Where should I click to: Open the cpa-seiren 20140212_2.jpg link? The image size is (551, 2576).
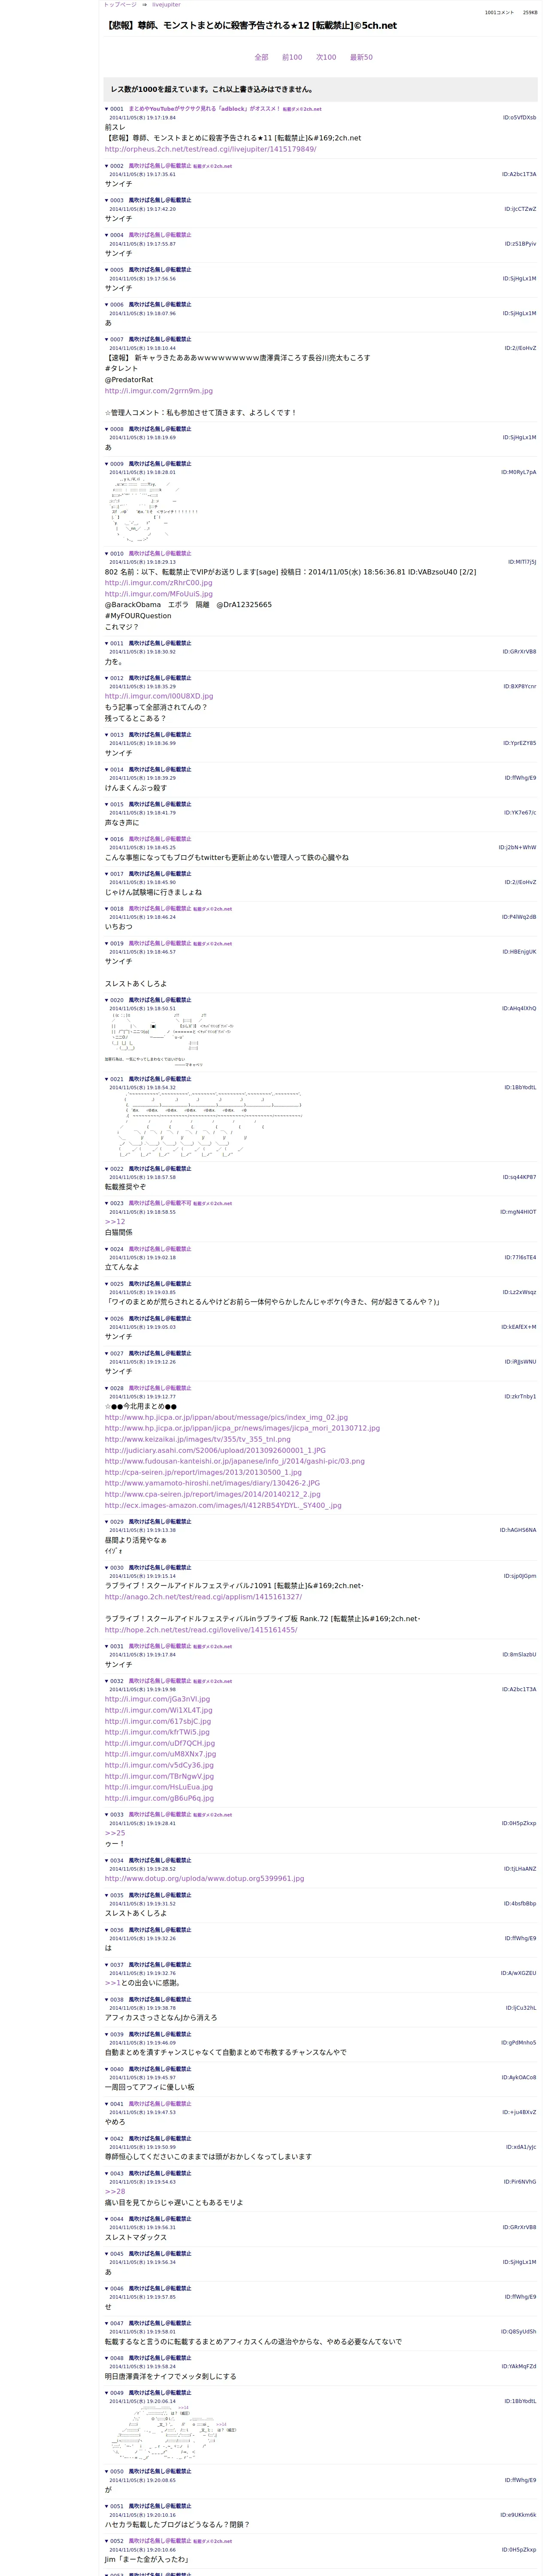pyautogui.click(x=213, y=1494)
